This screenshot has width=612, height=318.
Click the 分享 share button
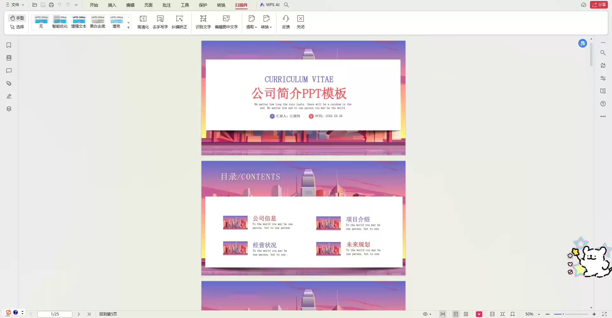coord(599,5)
